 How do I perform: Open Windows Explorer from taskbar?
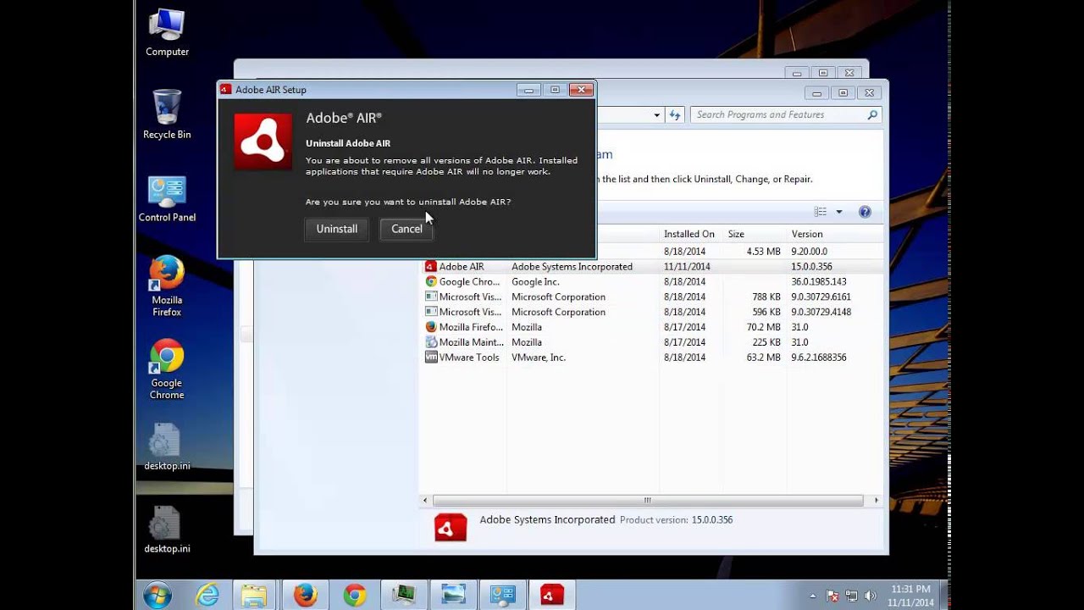click(x=254, y=595)
